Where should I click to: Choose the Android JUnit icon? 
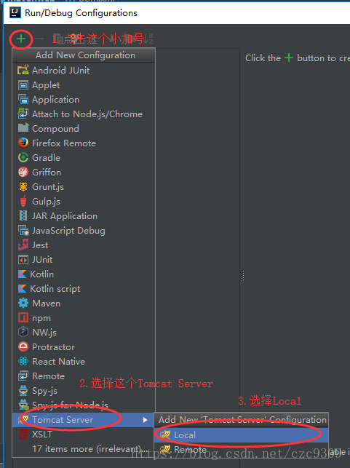23,70
